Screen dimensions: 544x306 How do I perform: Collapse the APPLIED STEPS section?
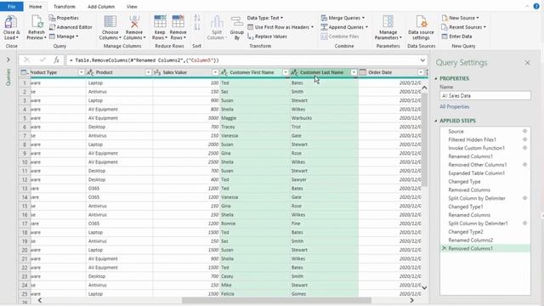(x=436, y=121)
